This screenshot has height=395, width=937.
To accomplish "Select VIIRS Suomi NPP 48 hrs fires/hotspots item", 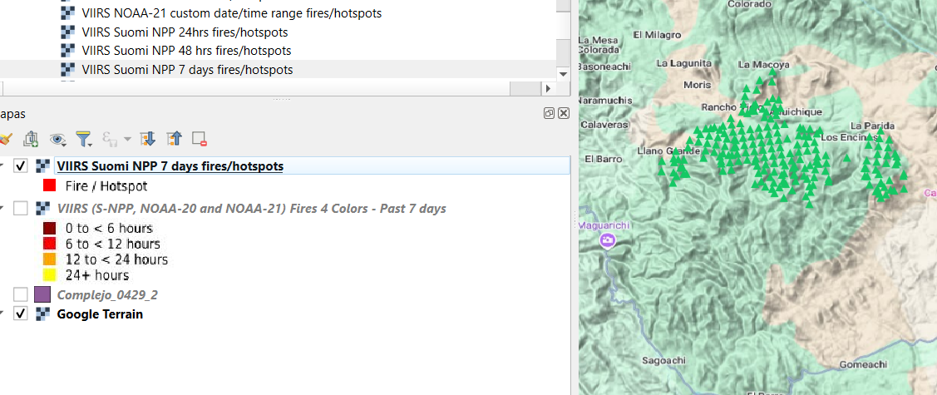I will [x=186, y=51].
